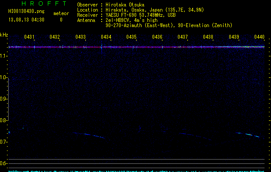Click the 0432 time marker
This screenshot has width=271, height=172.
coord(55,37)
